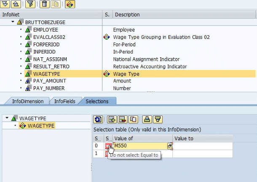Open the InfoFields tab

click(65, 101)
